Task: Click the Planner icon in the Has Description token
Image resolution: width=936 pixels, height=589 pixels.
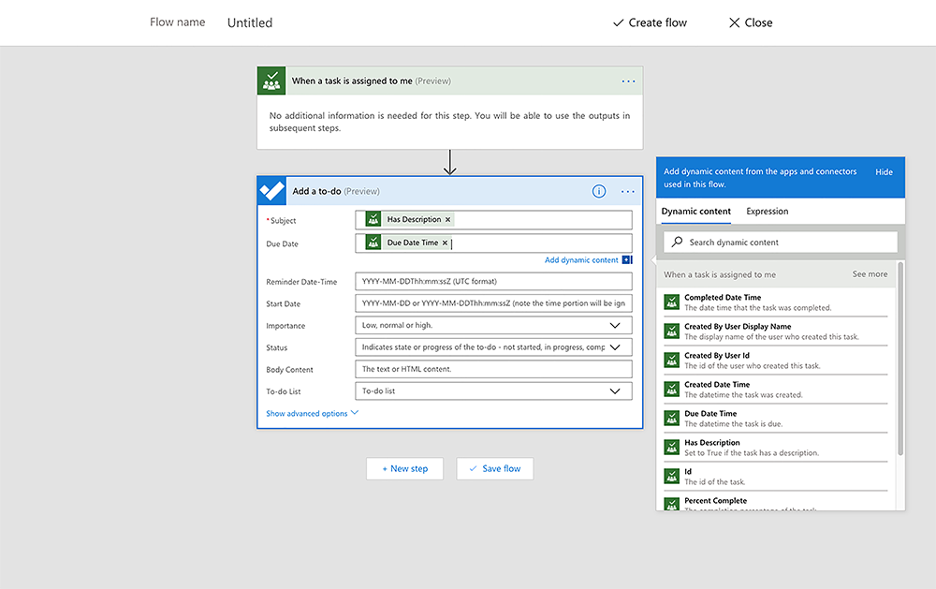Action: [x=373, y=219]
